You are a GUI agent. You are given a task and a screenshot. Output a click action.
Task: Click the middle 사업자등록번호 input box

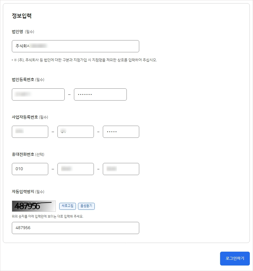tap(75, 132)
